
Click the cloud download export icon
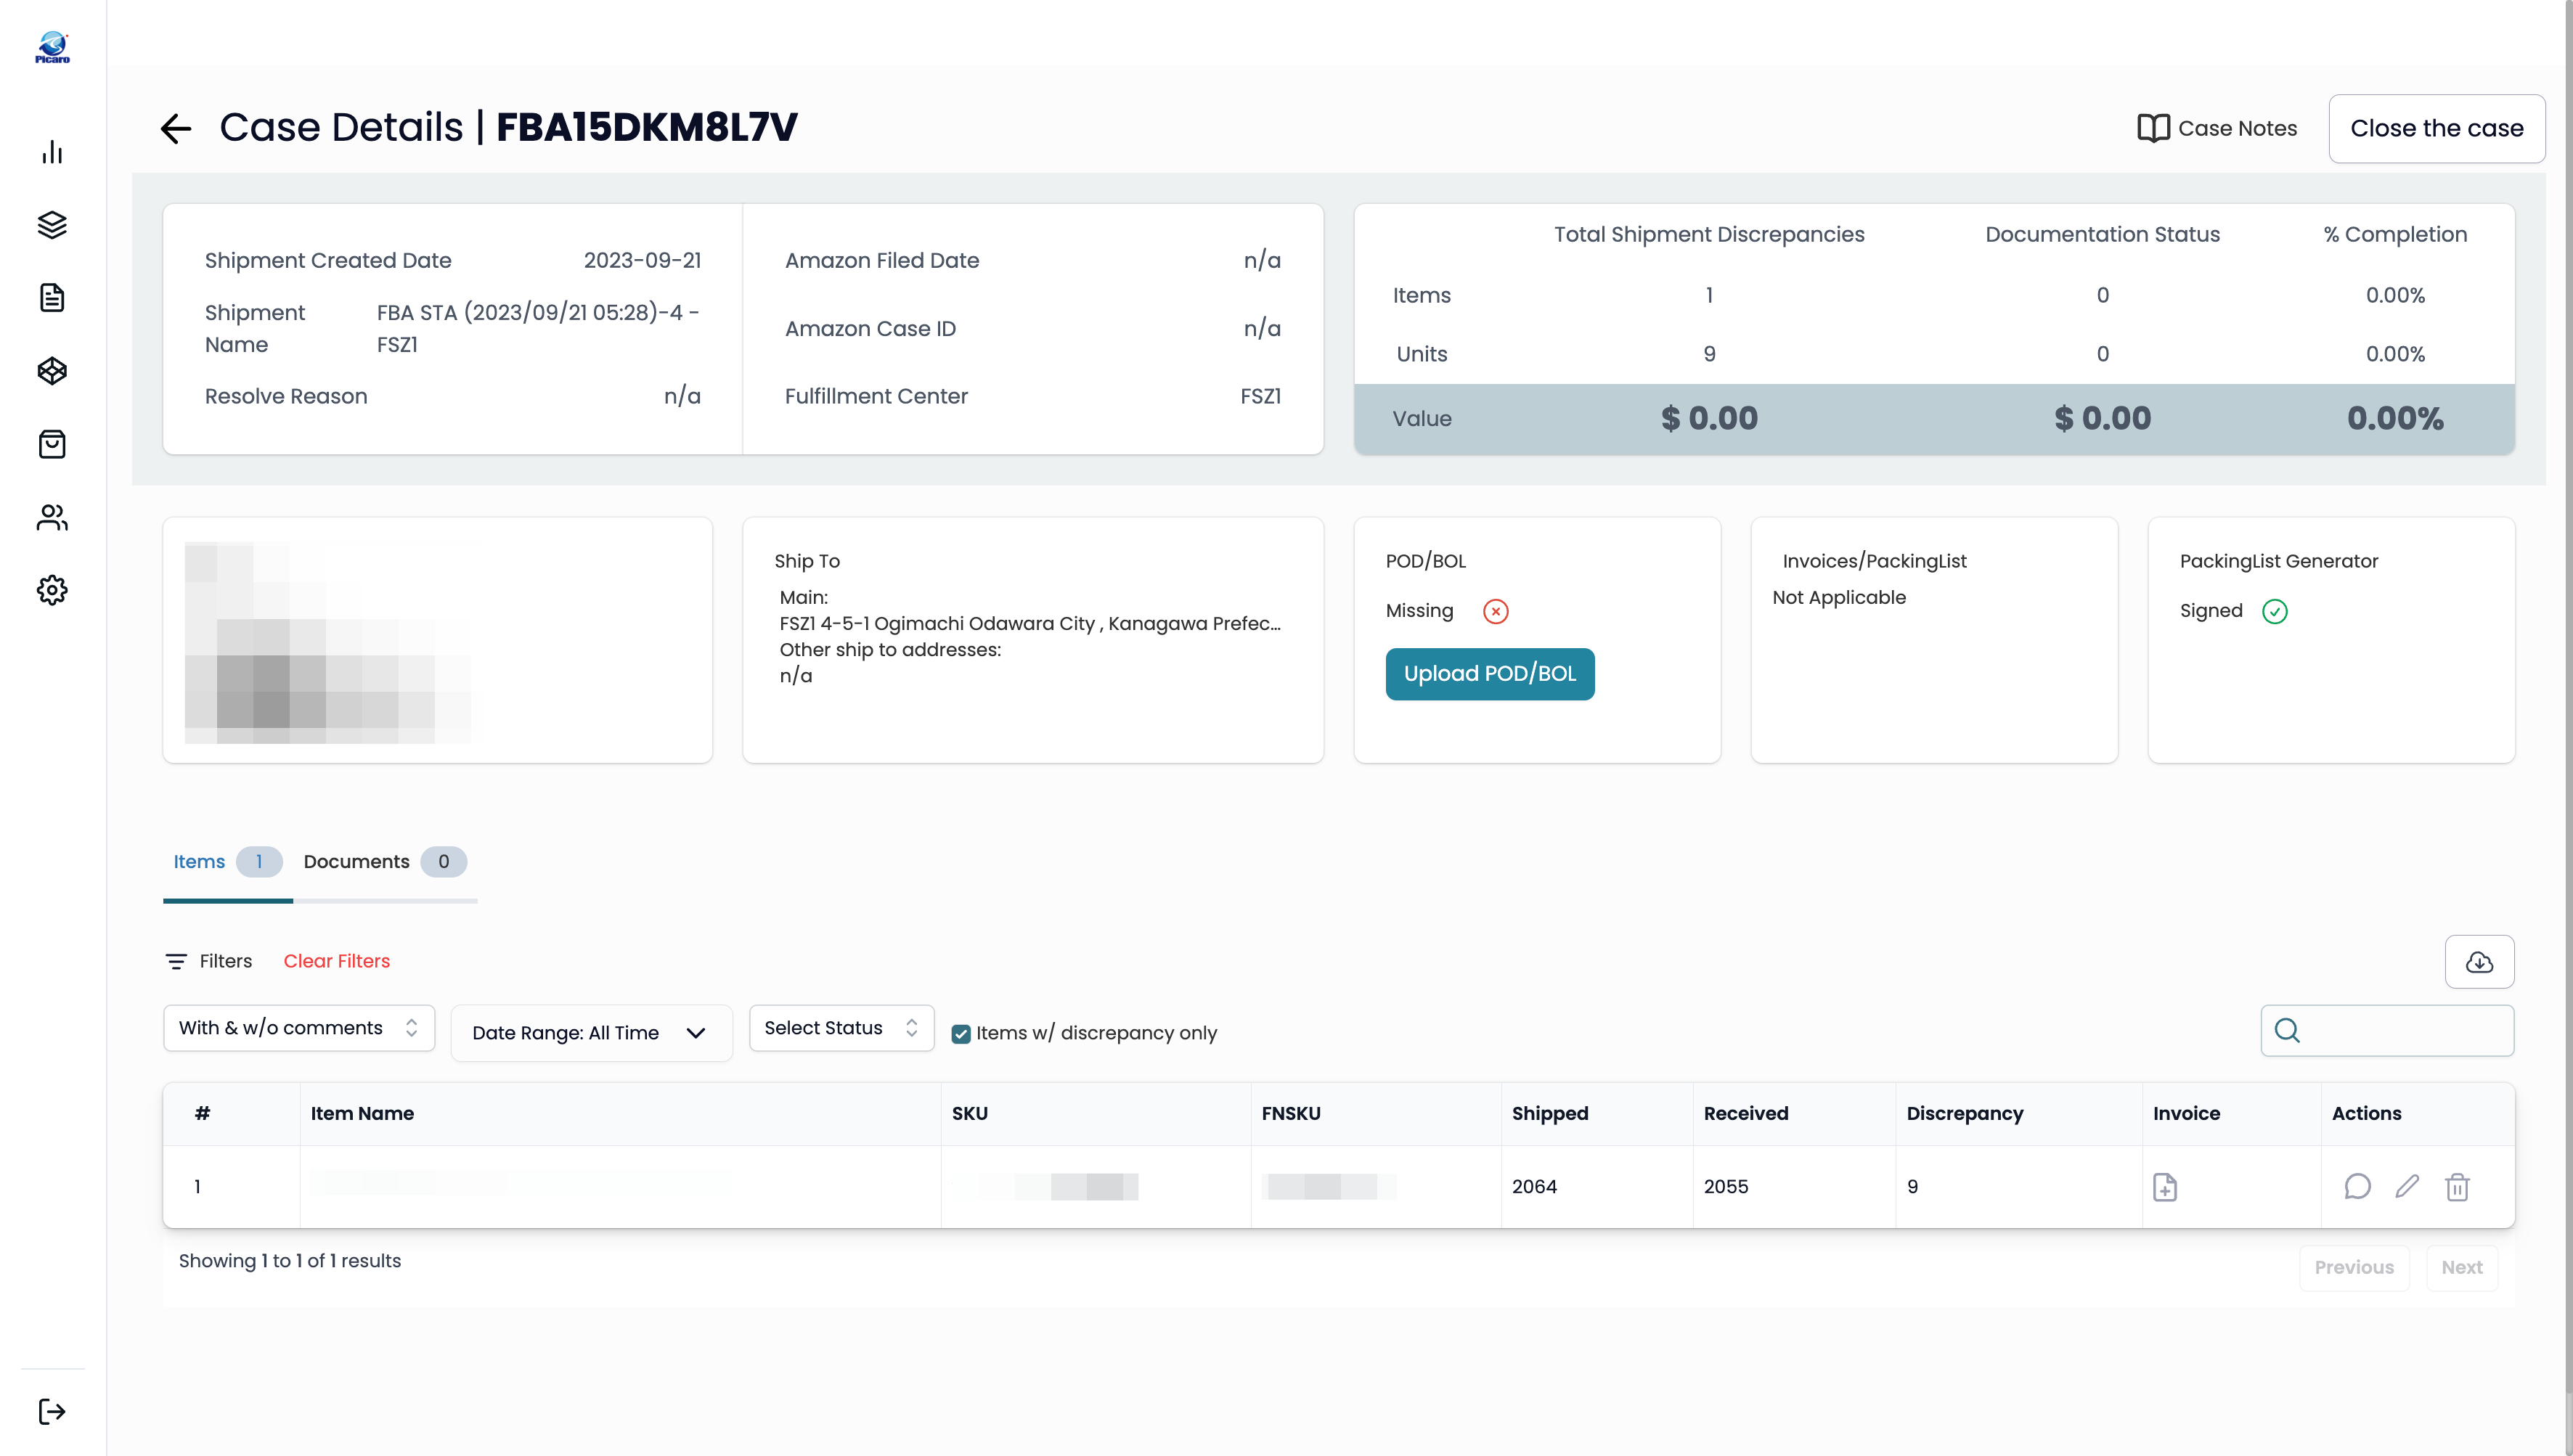[2479, 962]
